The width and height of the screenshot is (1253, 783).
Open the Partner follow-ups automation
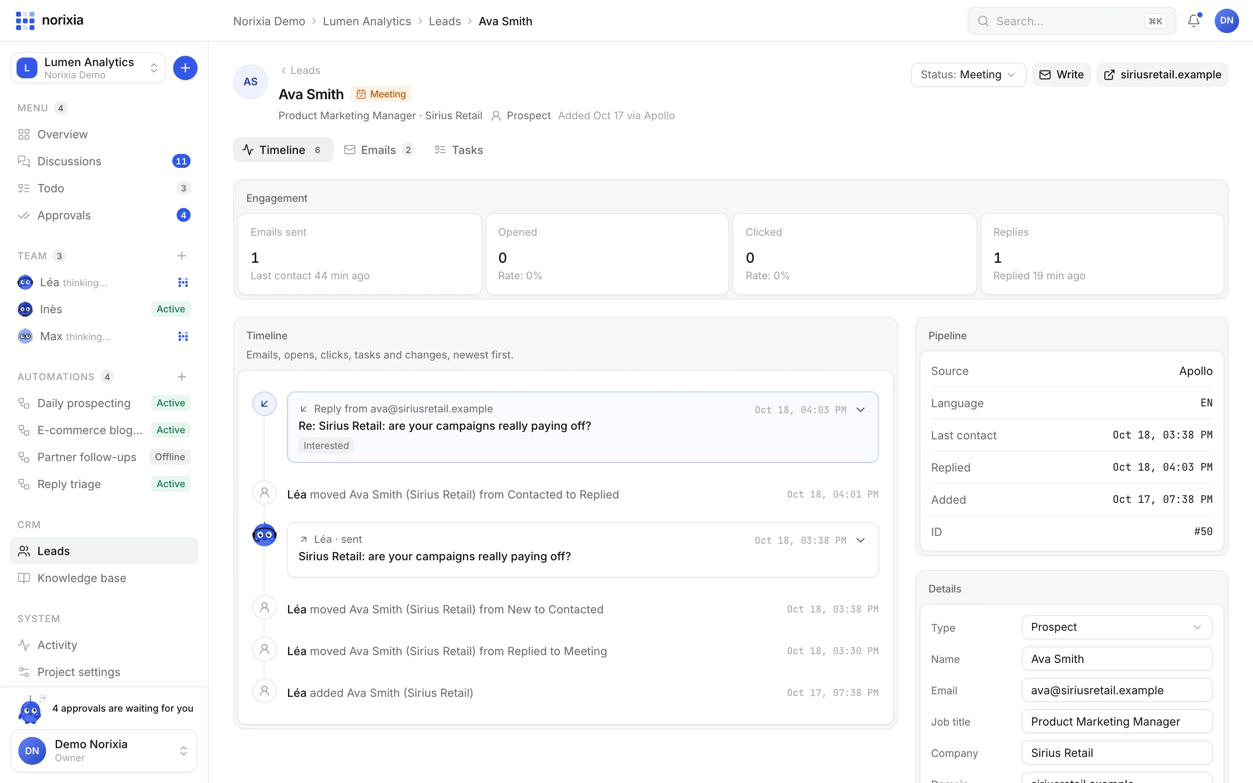click(x=104, y=457)
